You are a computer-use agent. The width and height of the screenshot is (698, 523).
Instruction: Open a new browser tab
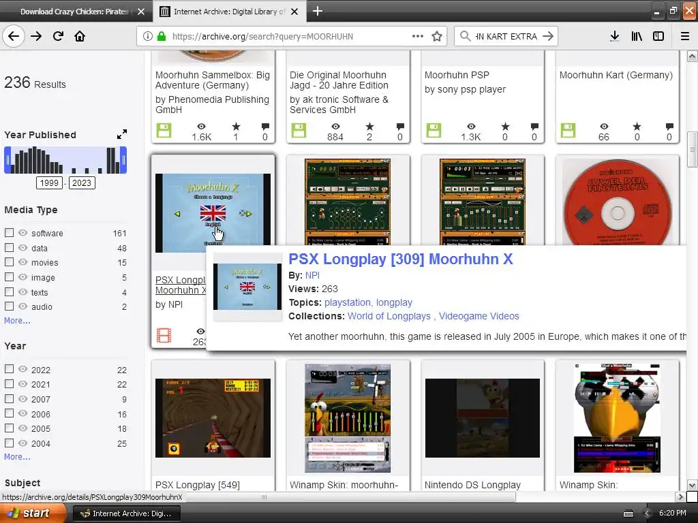pyautogui.click(x=318, y=11)
